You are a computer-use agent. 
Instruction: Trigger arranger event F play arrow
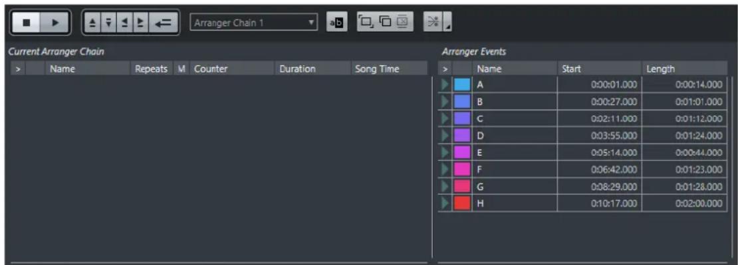445,169
